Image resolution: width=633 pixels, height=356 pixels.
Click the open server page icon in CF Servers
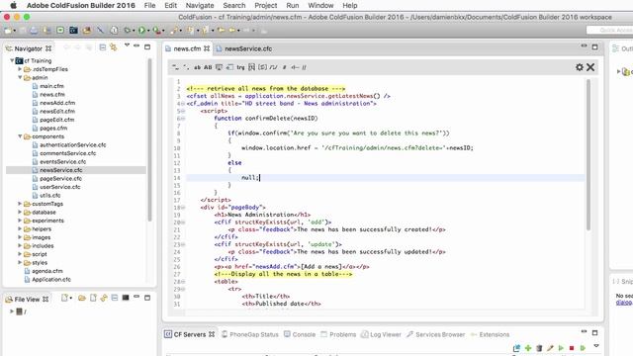click(x=516, y=348)
